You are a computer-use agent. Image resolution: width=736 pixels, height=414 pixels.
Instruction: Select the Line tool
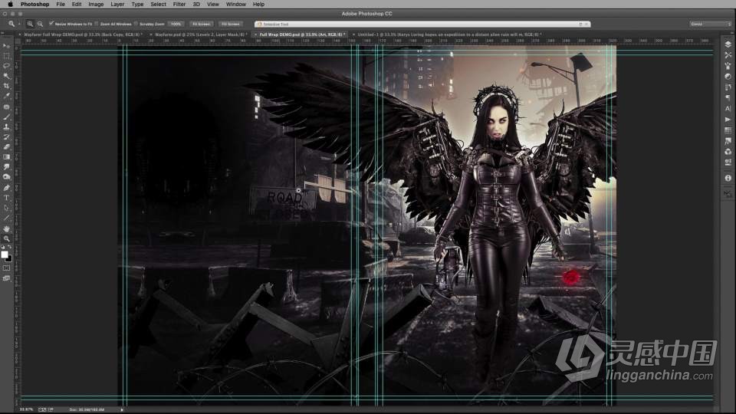[7, 219]
